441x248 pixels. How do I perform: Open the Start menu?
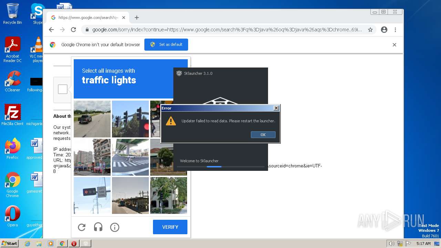[10, 244]
